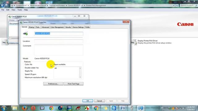
Task: Click the Control Panel breadcrumb
Action: point(21,6)
